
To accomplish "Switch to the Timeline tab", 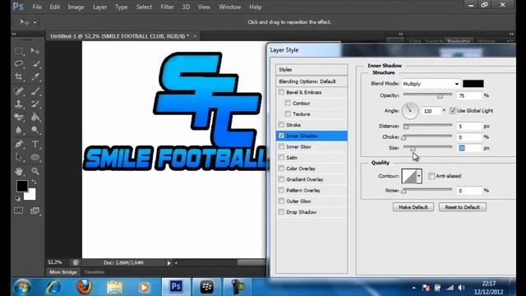I will pos(95,272).
